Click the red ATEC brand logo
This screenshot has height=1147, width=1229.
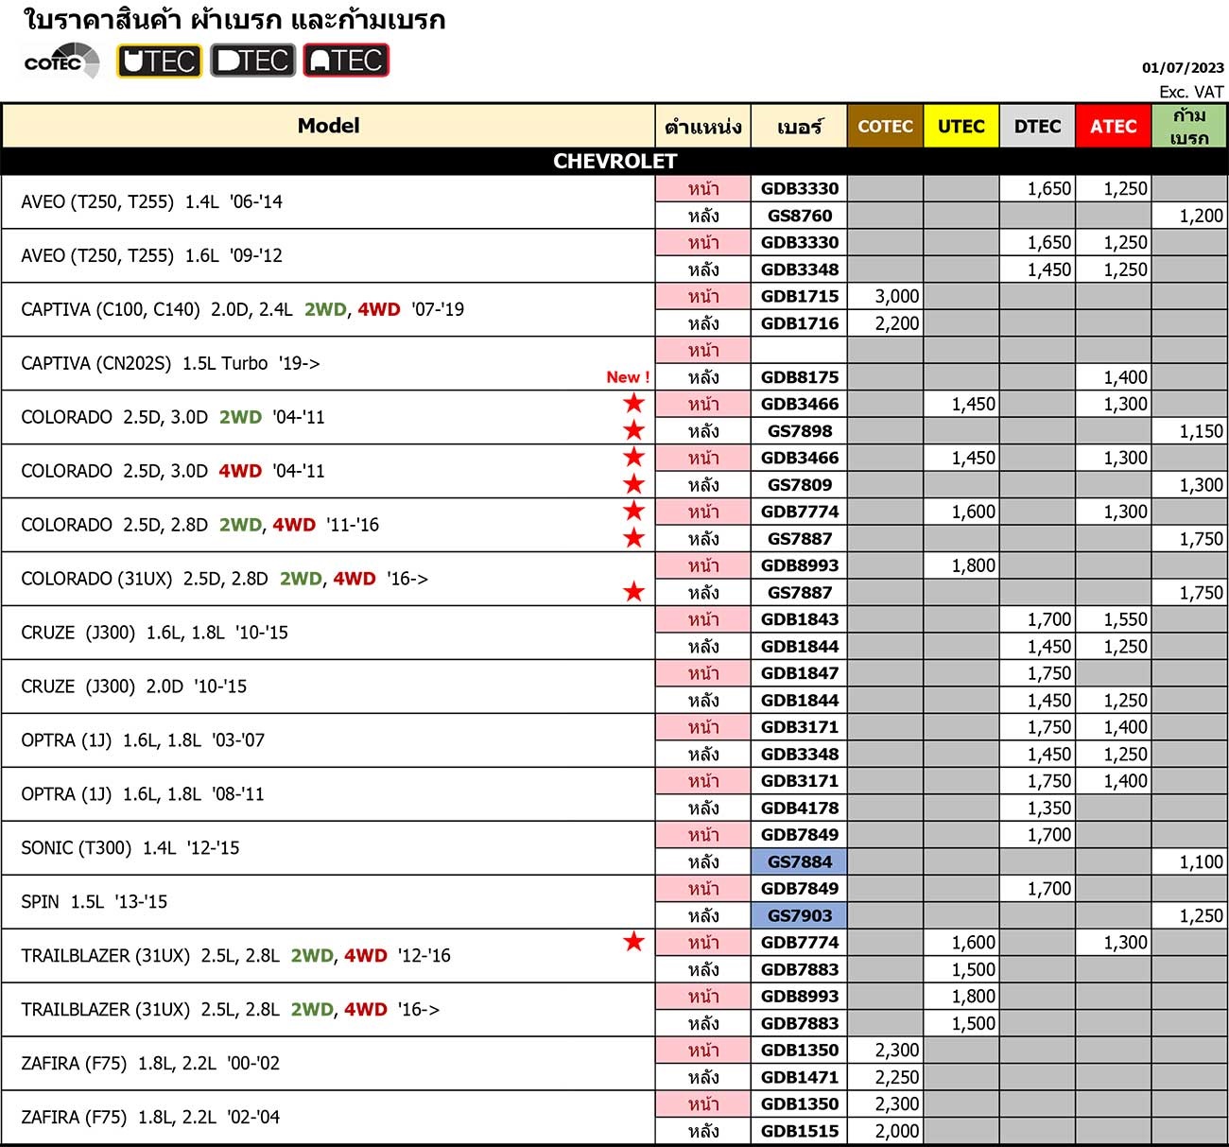(x=346, y=61)
